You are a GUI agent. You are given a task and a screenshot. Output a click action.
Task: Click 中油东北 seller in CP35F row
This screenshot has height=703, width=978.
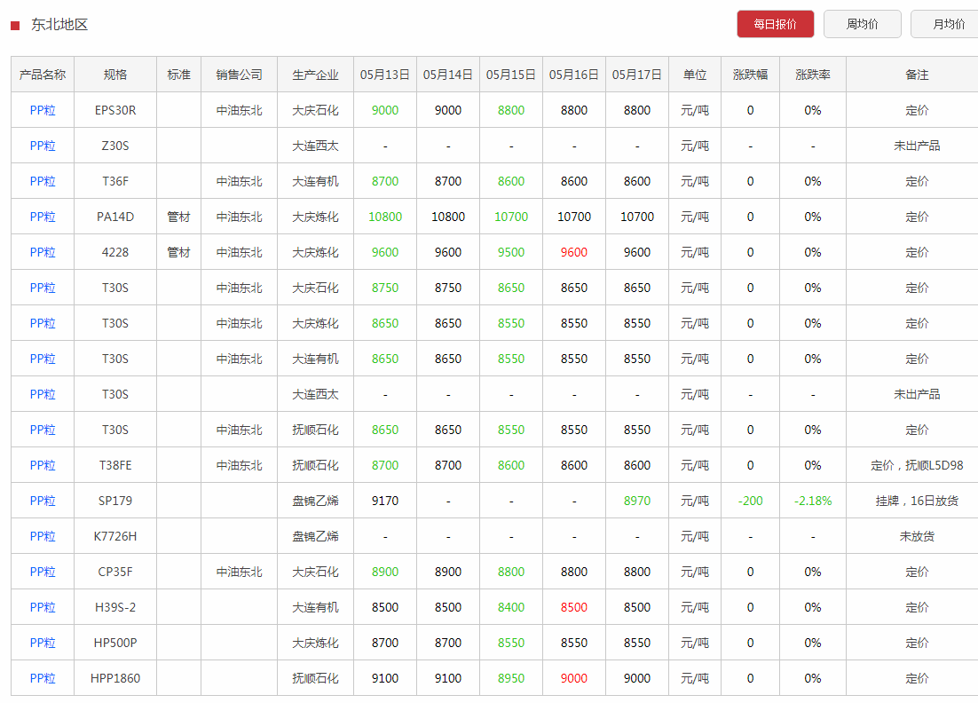[x=239, y=572]
